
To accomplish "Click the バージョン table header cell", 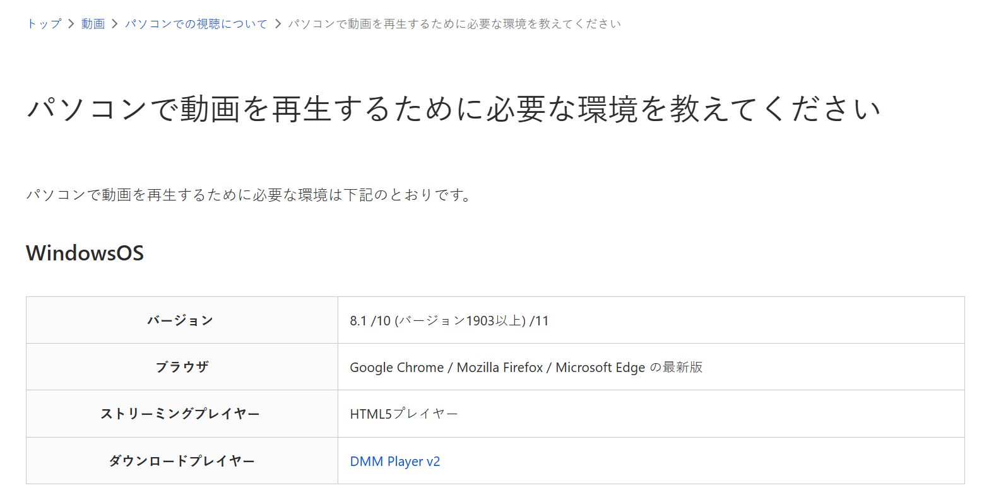I will click(181, 320).
